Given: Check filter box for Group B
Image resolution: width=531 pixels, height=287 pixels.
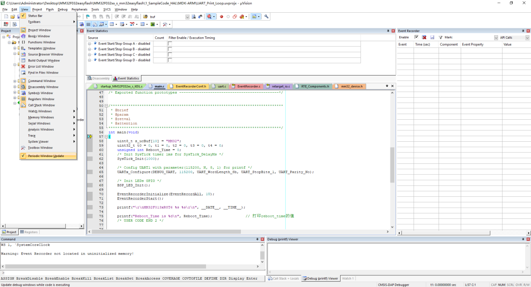Looking at the screenshot, I should coord(170,49).
